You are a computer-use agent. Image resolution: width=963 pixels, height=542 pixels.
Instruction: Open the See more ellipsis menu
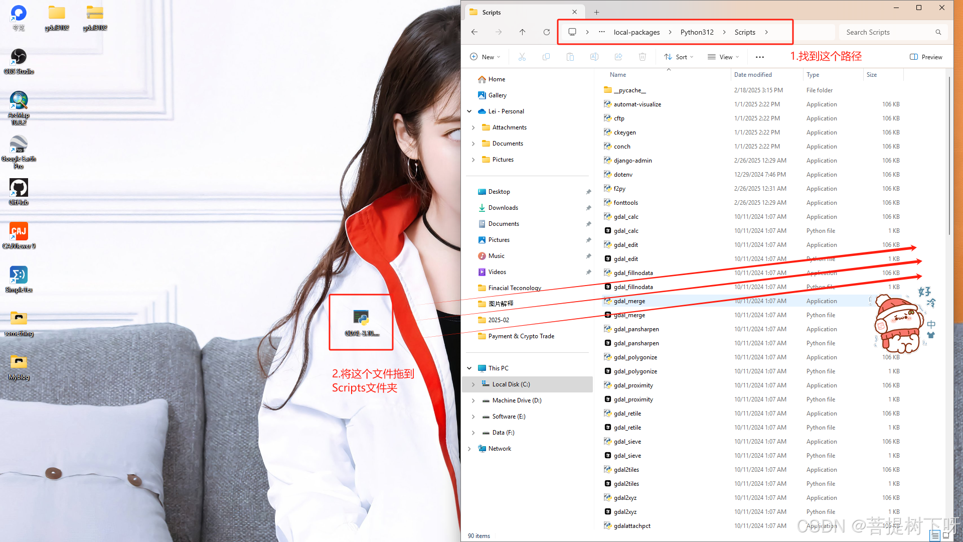coord(759,57)
